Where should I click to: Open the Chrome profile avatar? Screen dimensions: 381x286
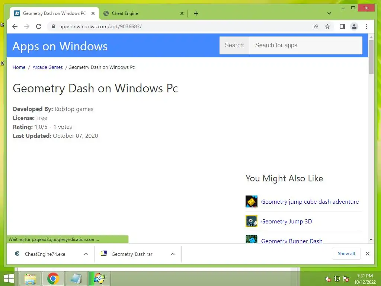(x=354, y=26)
